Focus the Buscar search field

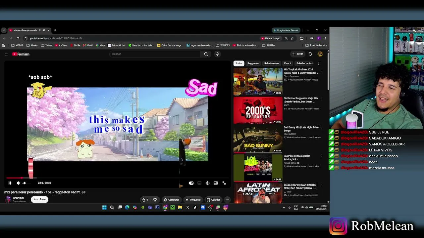tap(155, 54)
